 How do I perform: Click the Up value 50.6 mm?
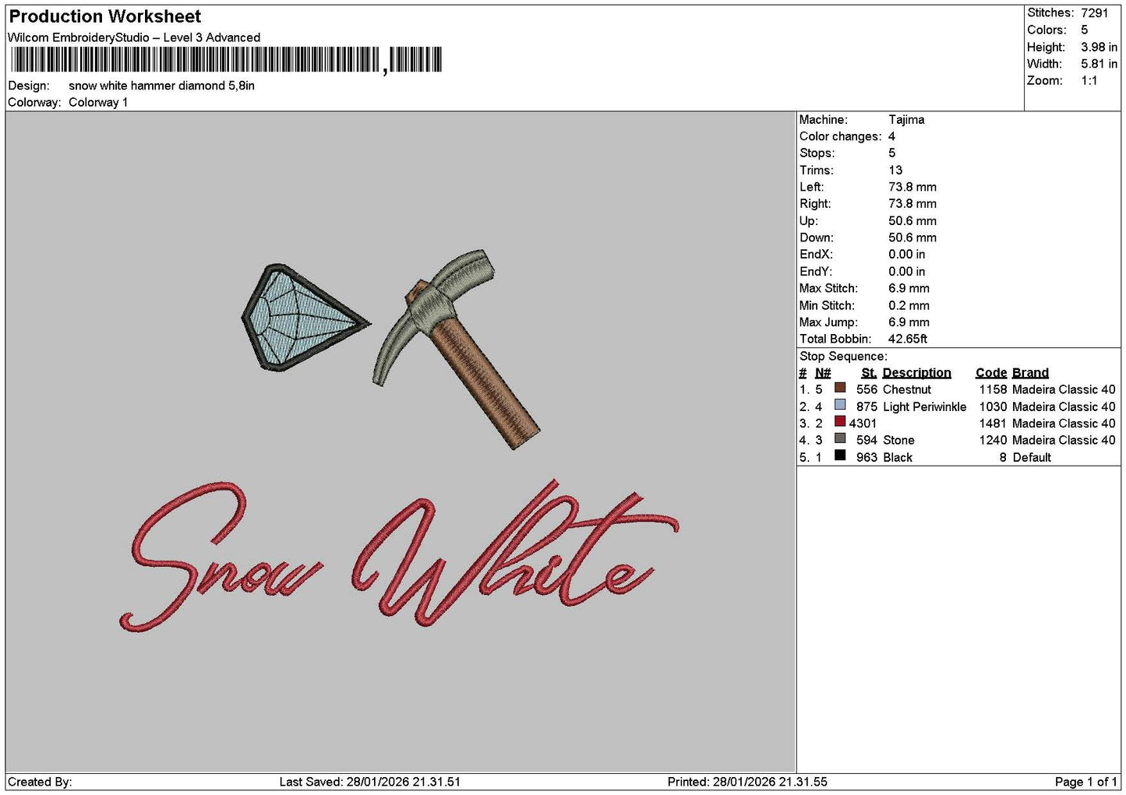point(912,221)
